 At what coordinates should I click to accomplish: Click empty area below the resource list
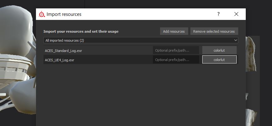(141, 95)
